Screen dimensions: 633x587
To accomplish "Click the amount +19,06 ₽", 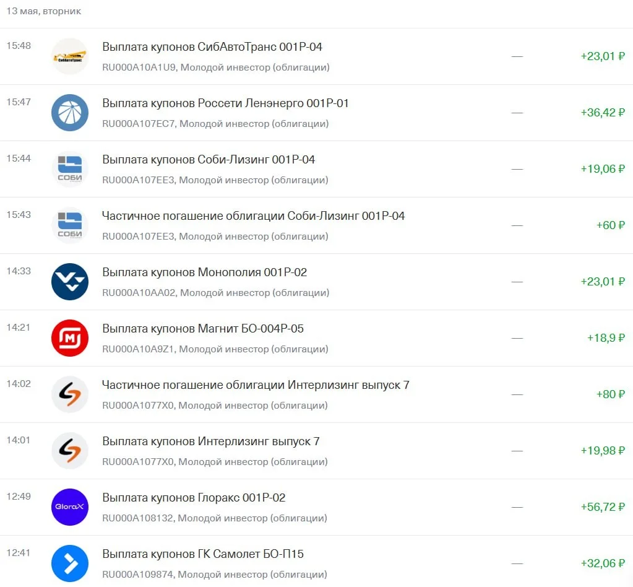I will (x=603, y=169).
